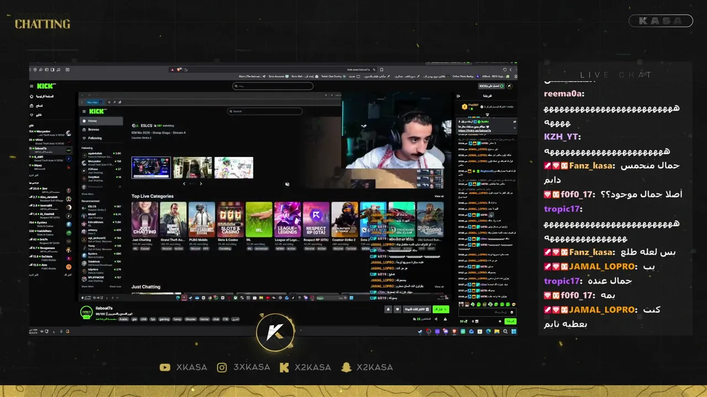Focus the outer Kick search bar
Viewport: 707px width, 397px height.
(273, 86)
